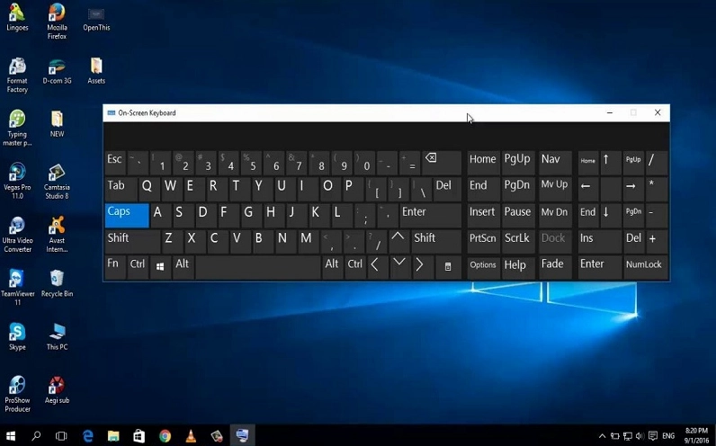The width and height of the screenshot is (716, 446).
Task: Open Task View on taskbar
Action: point(61,436)
